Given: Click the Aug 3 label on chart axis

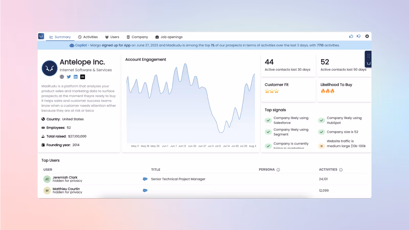Looking at the screenshot, I should click(253, 146).
